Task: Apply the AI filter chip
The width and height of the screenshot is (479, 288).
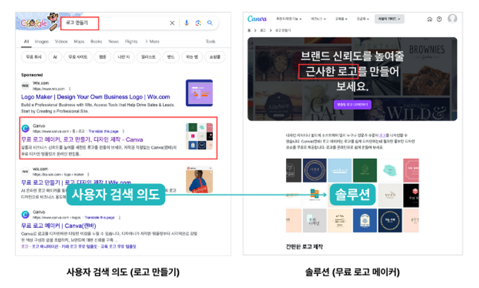Action: [55, 57]
